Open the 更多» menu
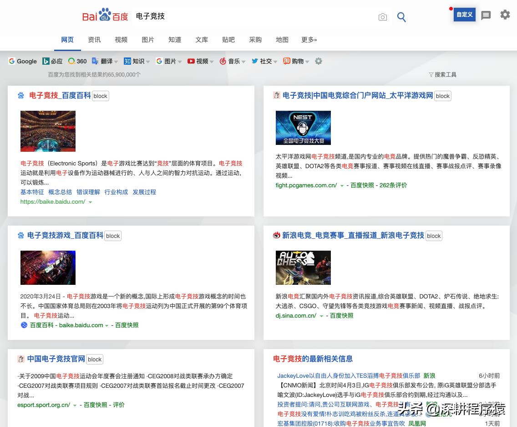The width and height of the screenshot is (517, 427). coord(309,40)
